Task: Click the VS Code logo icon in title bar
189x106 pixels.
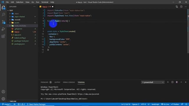Action: 3,2
